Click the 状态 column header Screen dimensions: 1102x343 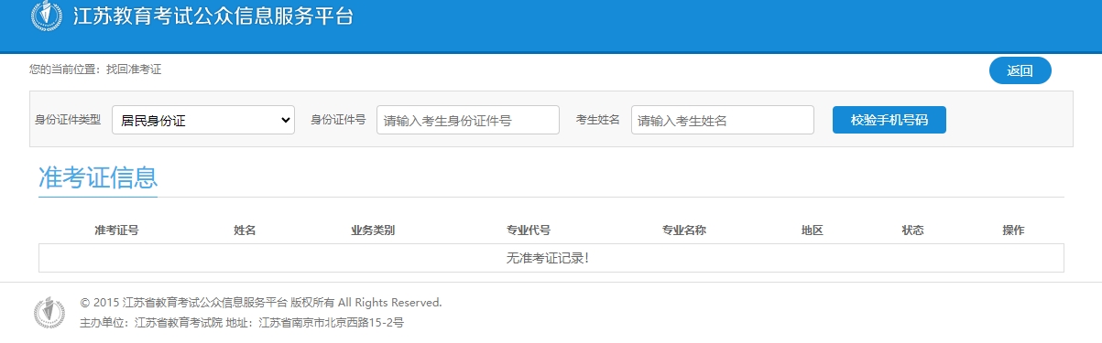pos(913,230)
